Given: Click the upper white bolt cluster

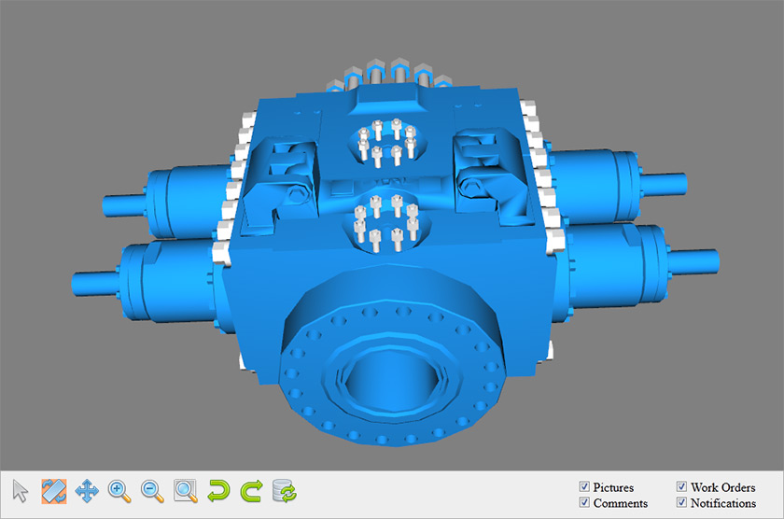Looking at the screenshot, I should click(x=387, y=143).
